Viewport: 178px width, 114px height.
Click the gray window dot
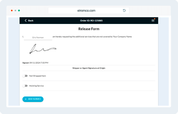click(x=15, y=10)
